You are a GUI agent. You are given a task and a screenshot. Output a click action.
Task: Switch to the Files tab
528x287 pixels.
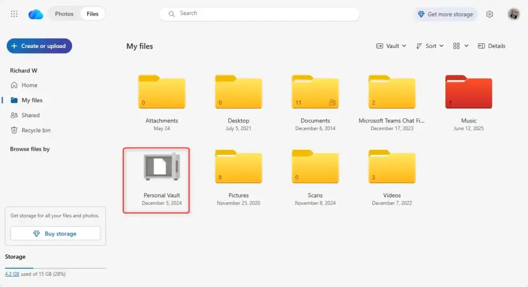(x=92, y=14)
